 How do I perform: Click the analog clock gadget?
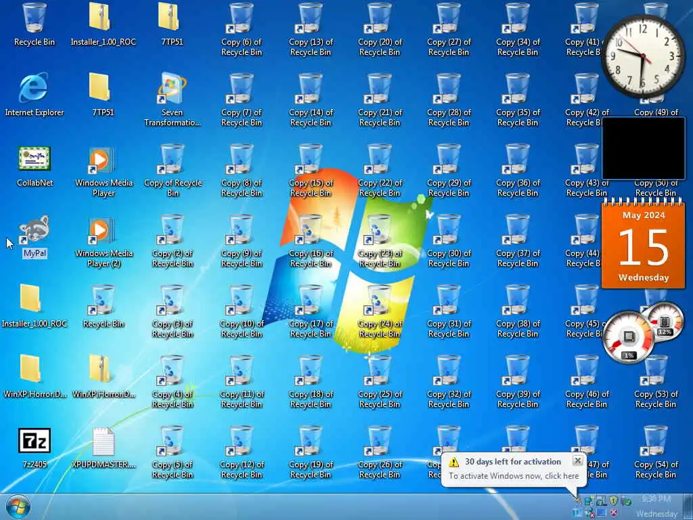(x=643, y=58)
